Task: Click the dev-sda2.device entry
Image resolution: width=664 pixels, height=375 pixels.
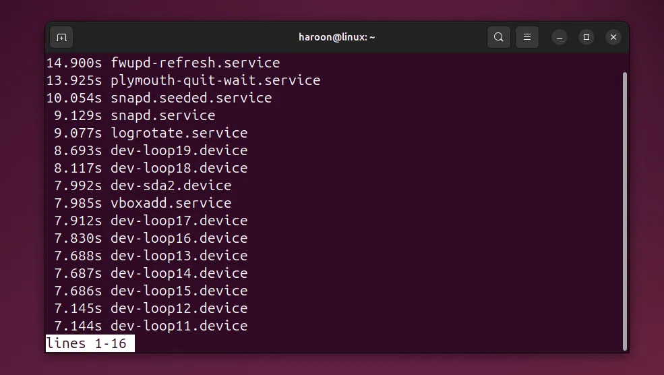Action: pos(171,185)
